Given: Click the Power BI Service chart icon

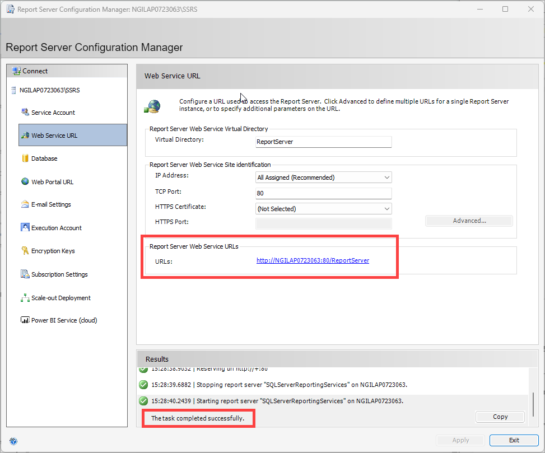Looking at the screenshot, I should tap(25, 320).
